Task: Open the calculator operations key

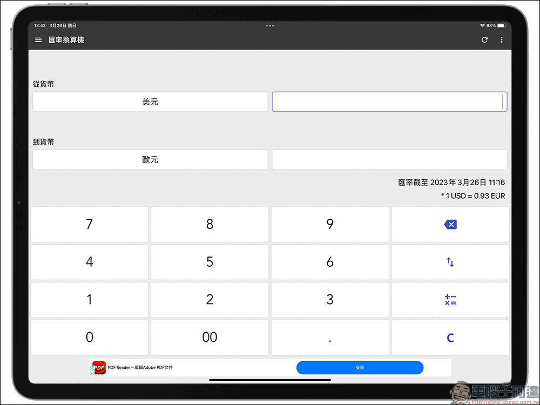Action: point(450,300)
